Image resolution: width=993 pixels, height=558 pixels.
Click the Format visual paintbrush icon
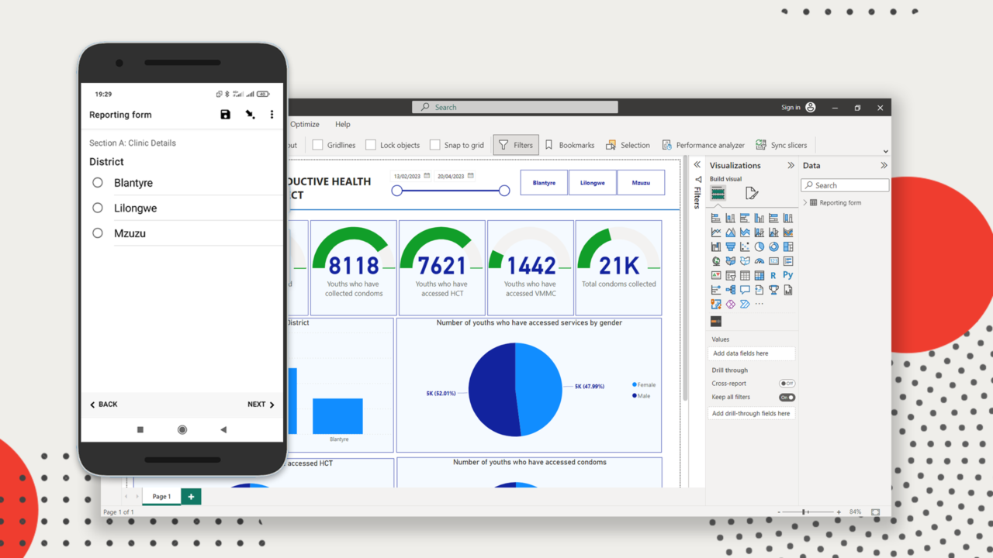[x=751, y=193]
